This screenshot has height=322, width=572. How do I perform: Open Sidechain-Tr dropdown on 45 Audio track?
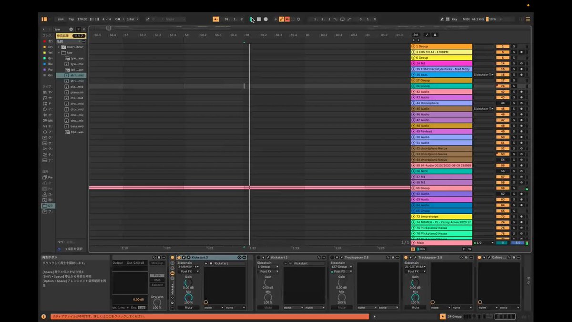(x=484, y=109)
